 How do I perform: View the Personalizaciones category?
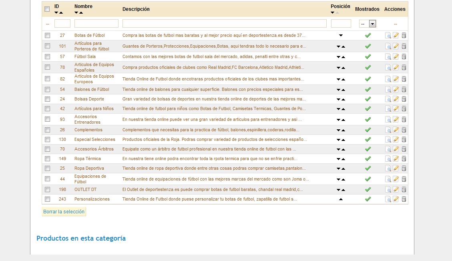point(388,199)
